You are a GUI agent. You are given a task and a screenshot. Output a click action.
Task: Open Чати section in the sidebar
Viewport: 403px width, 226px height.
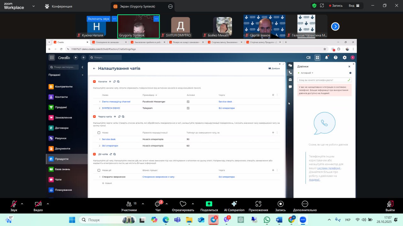pyautogui.click(x=58, y=180)
